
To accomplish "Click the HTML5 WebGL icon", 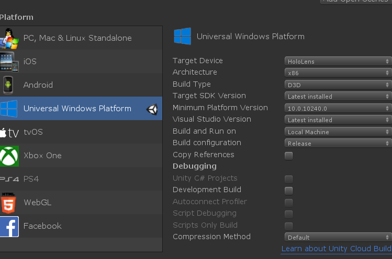I will coord(8,203).
